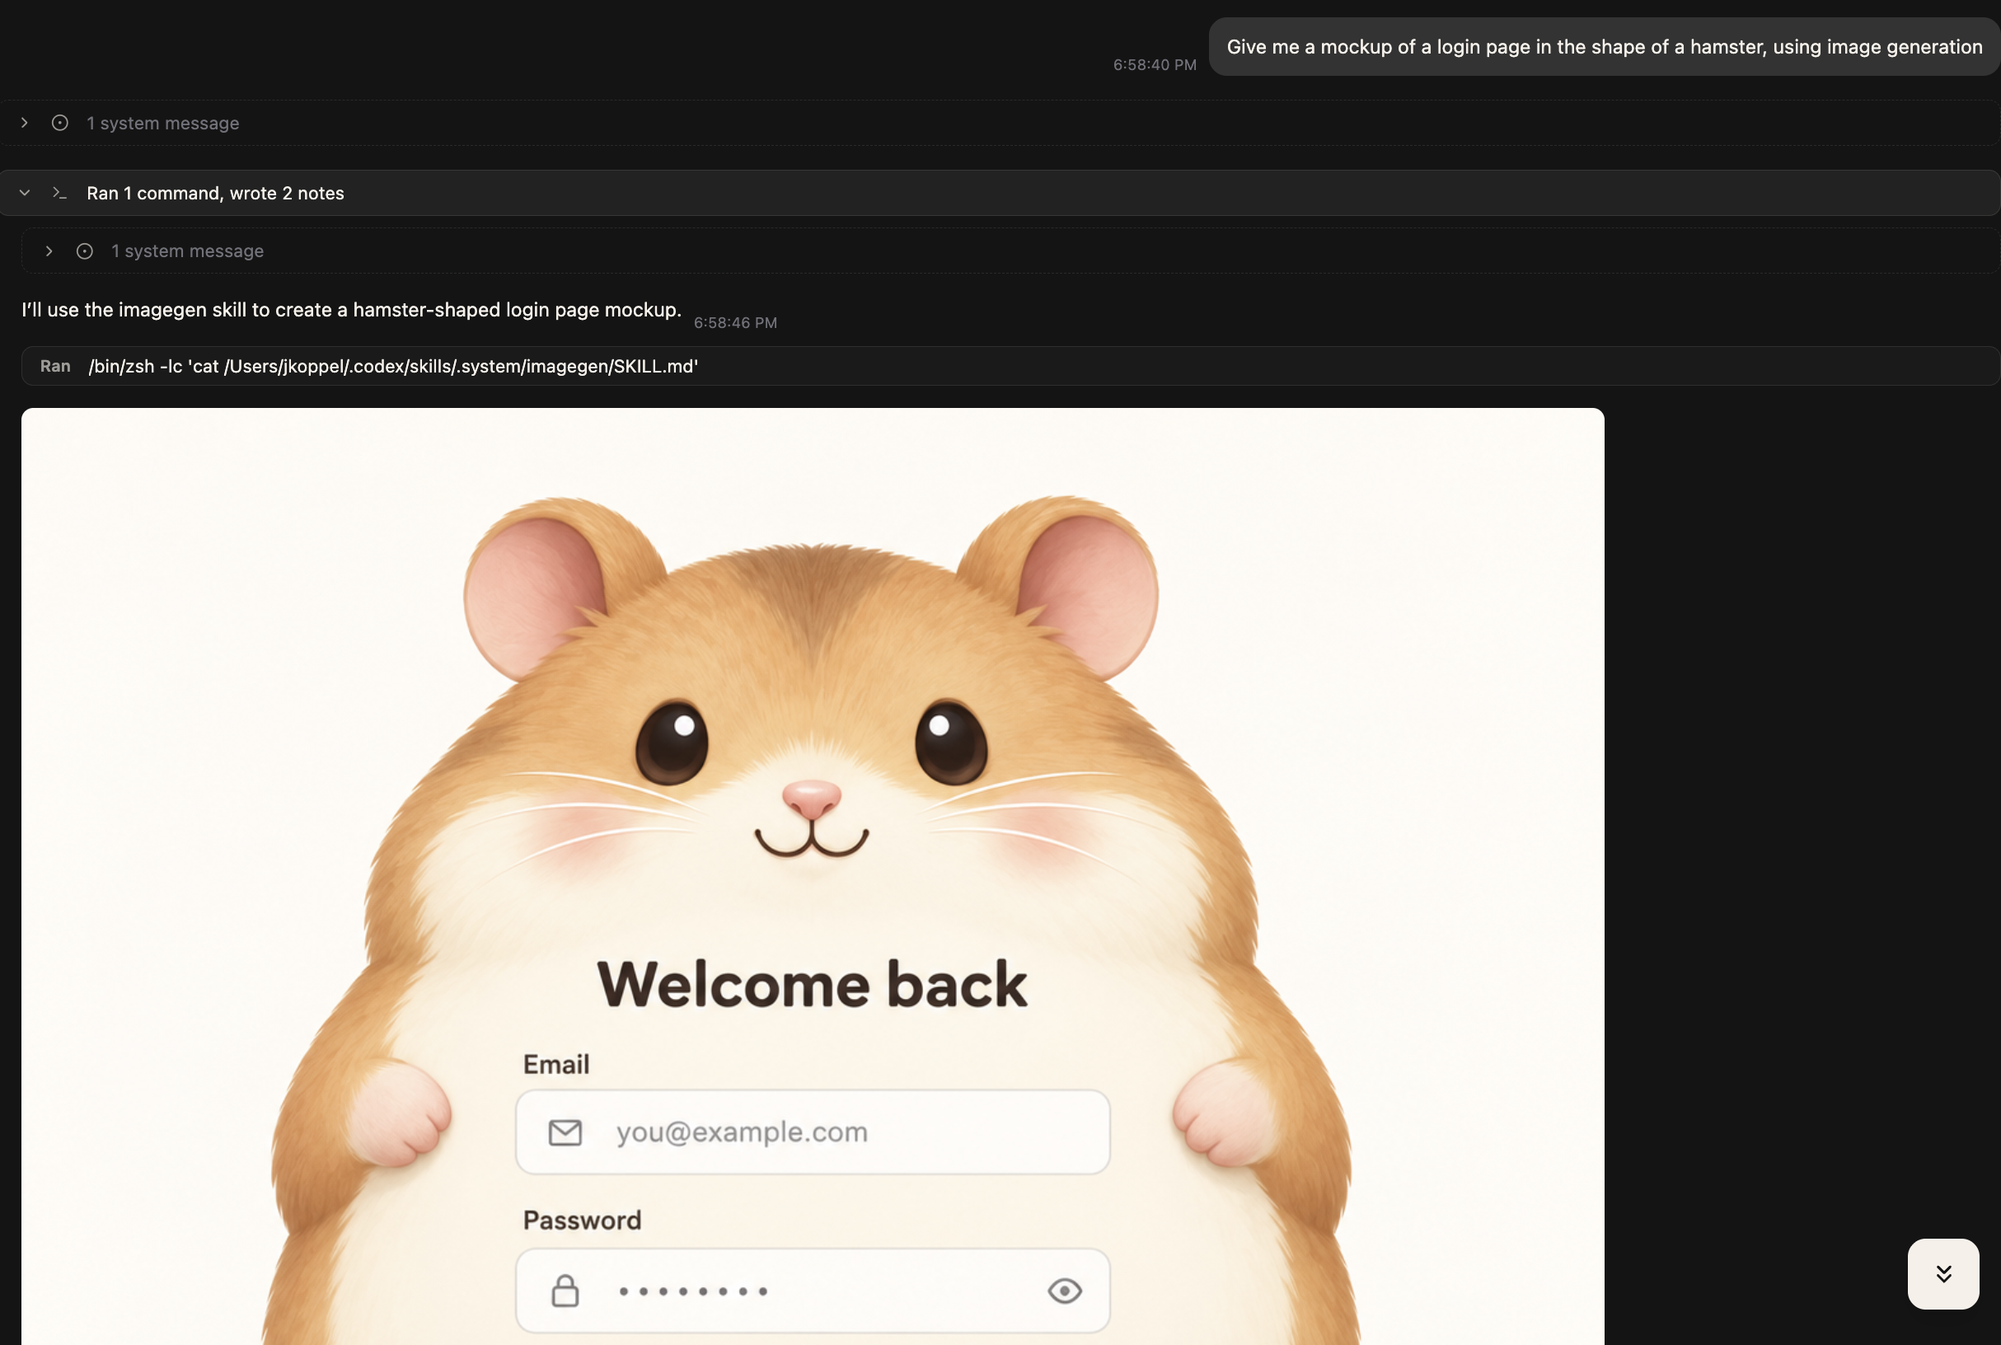
Task: Click the user message about hamster login mockup
Action: (x=1604, y=47)
